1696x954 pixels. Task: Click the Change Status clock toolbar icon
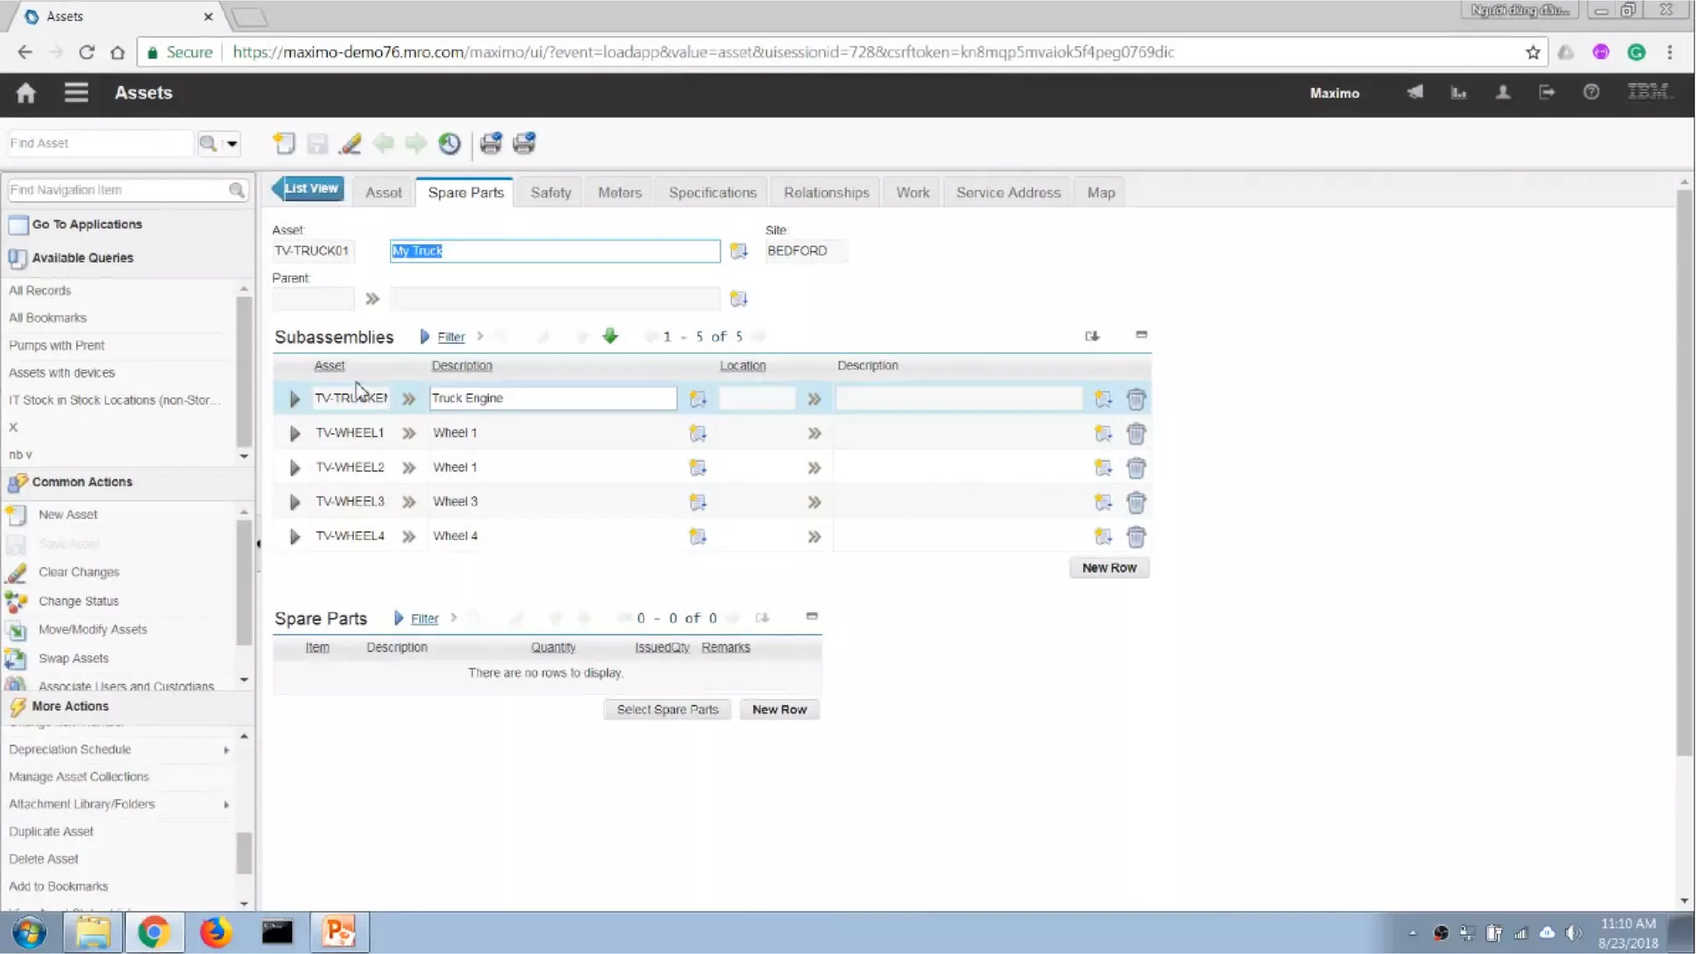tap(450, 143)
